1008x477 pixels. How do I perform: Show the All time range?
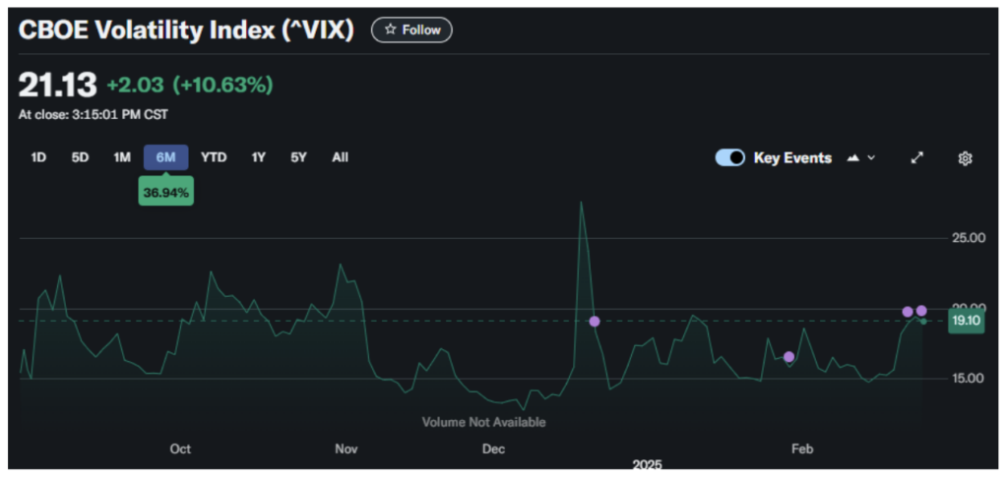pos(340,157)
